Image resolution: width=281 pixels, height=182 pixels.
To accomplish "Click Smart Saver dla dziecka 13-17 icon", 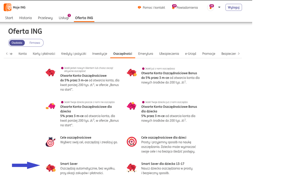I will pos(132,168).
